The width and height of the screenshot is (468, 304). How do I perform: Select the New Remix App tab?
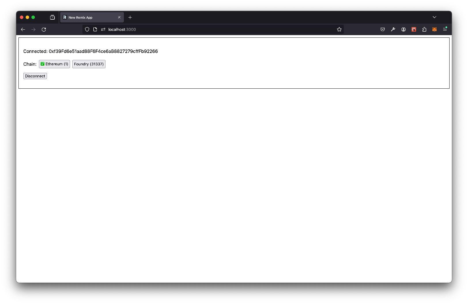tap(92, 17)
